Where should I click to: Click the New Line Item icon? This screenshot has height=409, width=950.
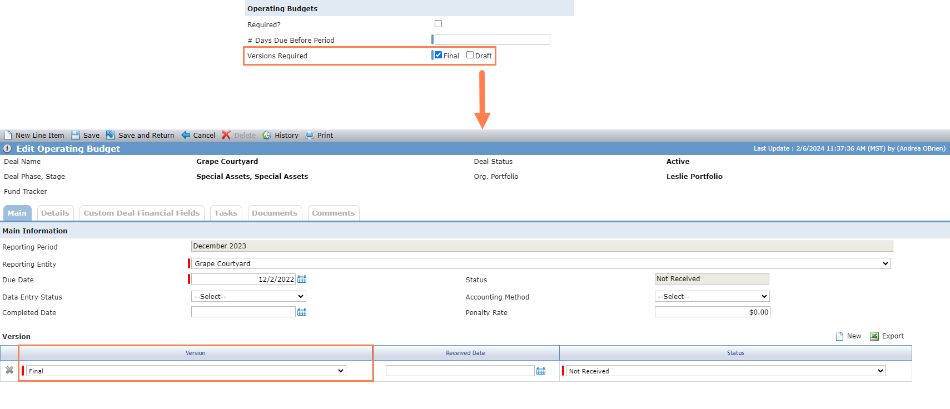point(8,135)
